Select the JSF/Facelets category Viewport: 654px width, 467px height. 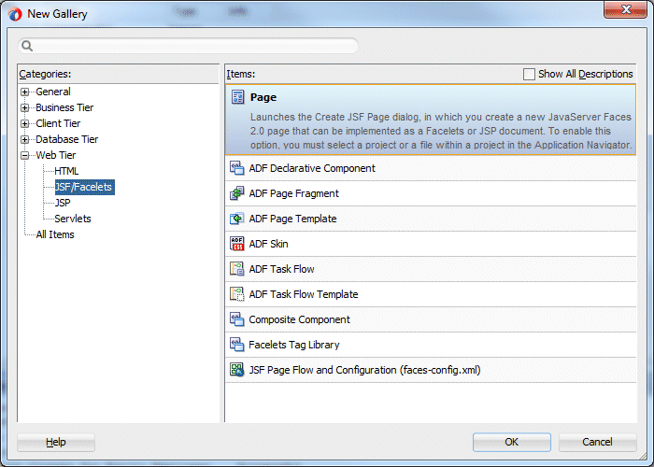(x=85, y=187)
